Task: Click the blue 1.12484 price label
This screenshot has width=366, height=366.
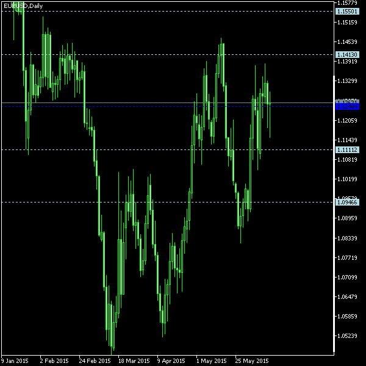Action: click(x=347, y=107)
